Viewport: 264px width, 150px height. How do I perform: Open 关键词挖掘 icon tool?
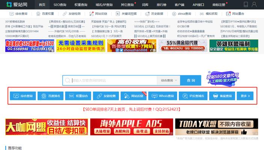pos(126,14)
